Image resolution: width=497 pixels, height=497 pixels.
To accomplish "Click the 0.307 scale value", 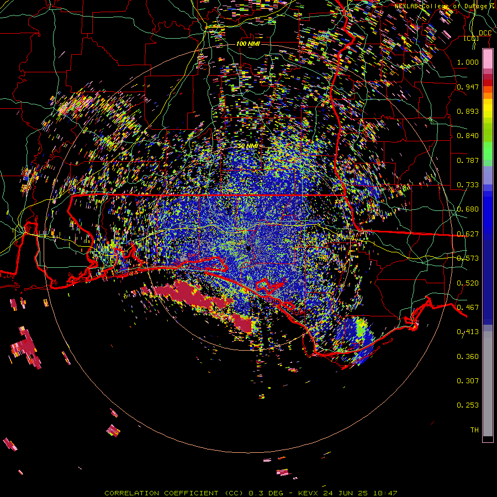I will tap(468, 381).
